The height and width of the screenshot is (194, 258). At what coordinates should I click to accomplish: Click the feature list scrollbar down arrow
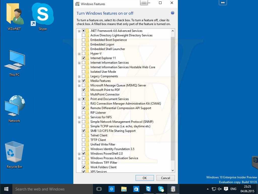(173, 171)
